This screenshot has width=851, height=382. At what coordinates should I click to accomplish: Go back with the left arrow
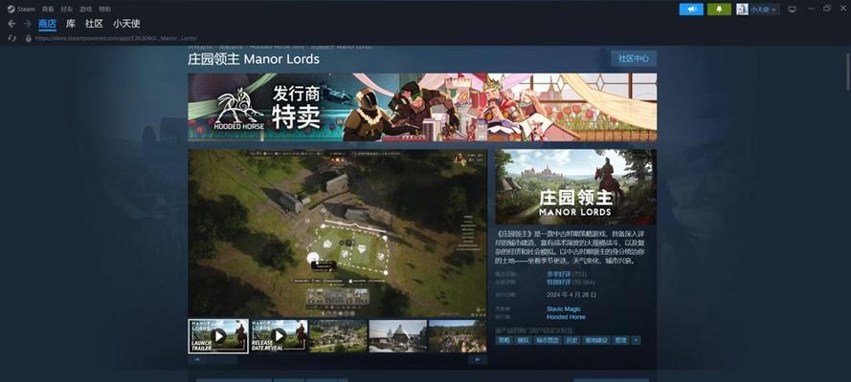[x=11, y=24]
